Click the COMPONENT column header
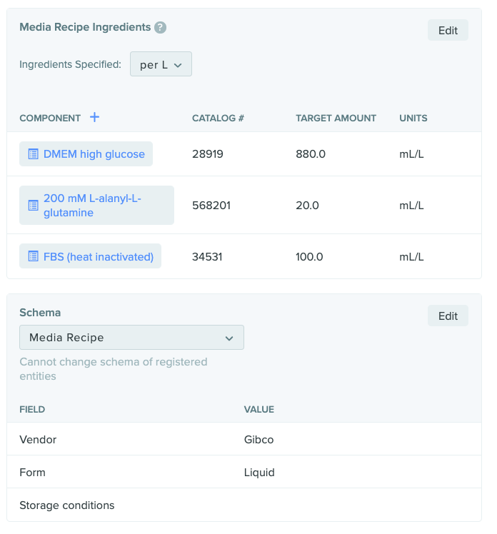The height and width of the screenshot is (534, 497). [50, 119]
